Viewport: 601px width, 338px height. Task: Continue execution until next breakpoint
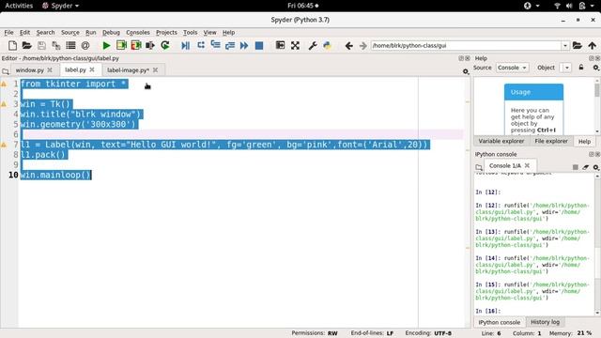tap(244, 46)
